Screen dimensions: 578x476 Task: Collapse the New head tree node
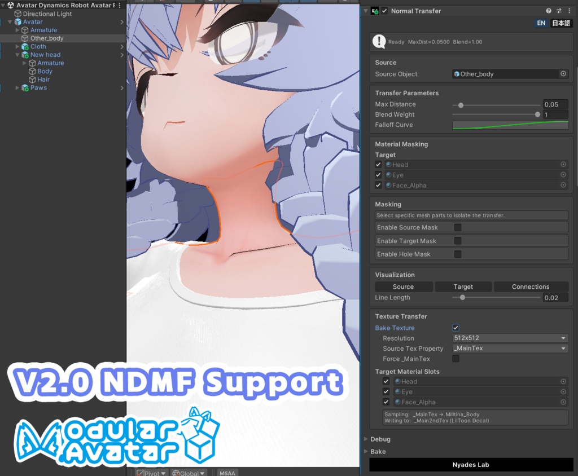point(17,55)
